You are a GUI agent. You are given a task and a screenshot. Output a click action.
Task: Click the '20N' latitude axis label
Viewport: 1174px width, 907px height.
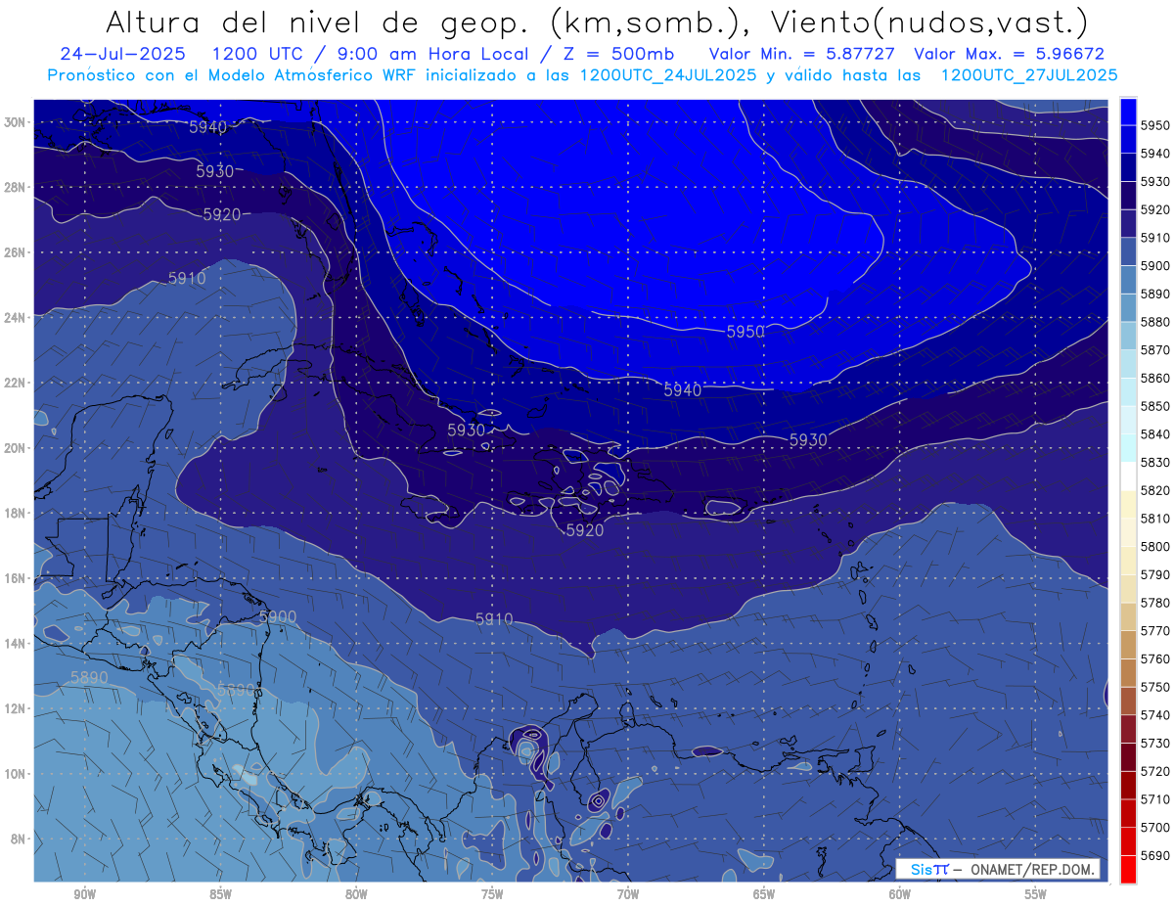[14, 447]
